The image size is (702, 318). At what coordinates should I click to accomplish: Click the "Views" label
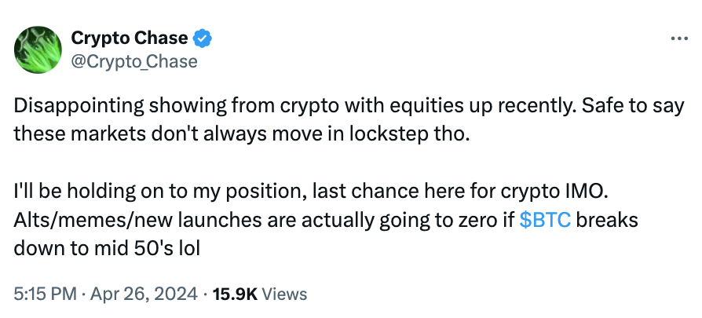[x=283, y=294]
